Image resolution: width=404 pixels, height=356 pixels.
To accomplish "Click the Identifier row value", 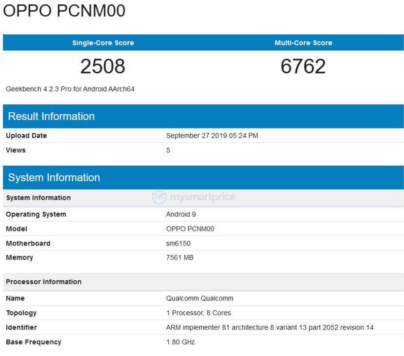I will [269, 327].
